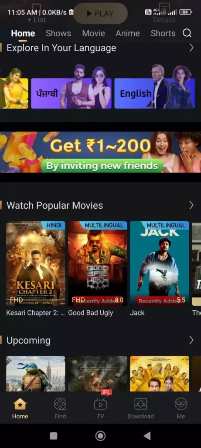Expand Explore In Your Language arrow

pyautogui.click(x=191, y=48)
